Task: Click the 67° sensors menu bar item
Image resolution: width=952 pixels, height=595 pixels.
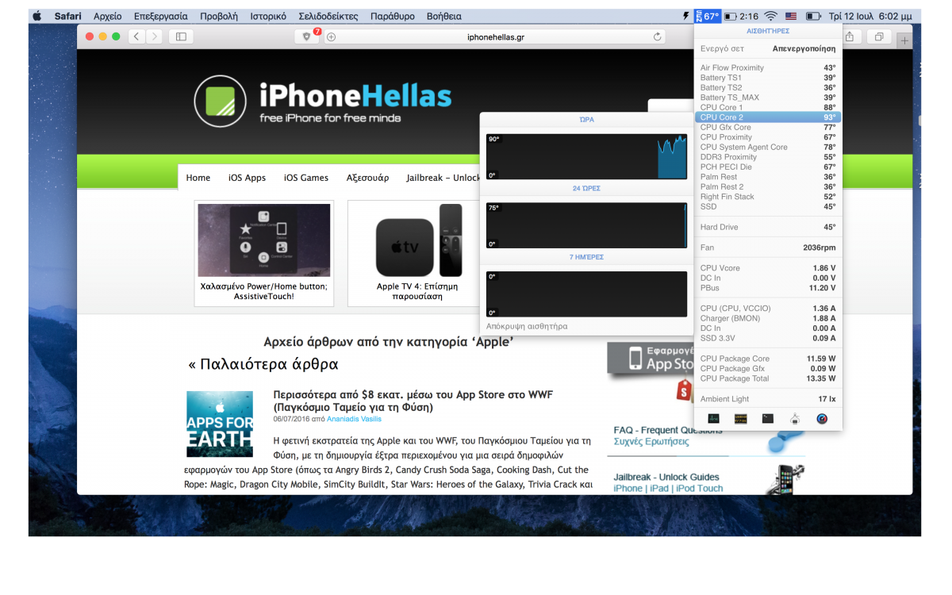Action: click(x=707, y=16)
